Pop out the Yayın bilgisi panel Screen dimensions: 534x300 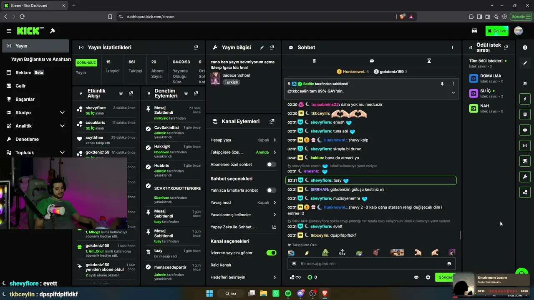pos(272,47)
